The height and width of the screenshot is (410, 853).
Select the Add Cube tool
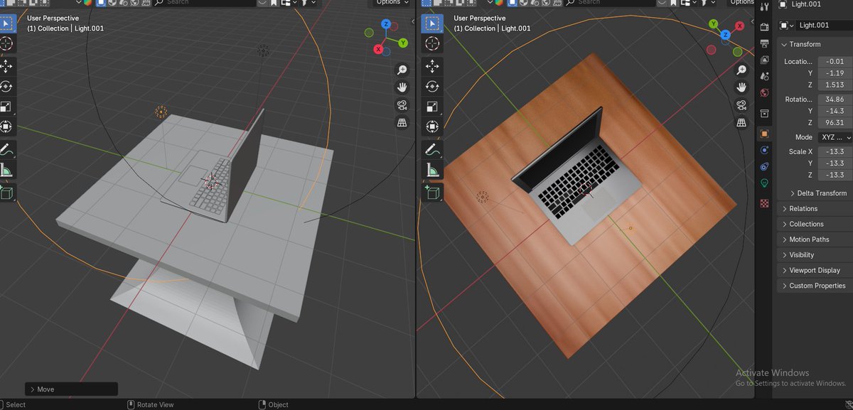(x=9, y=192)
